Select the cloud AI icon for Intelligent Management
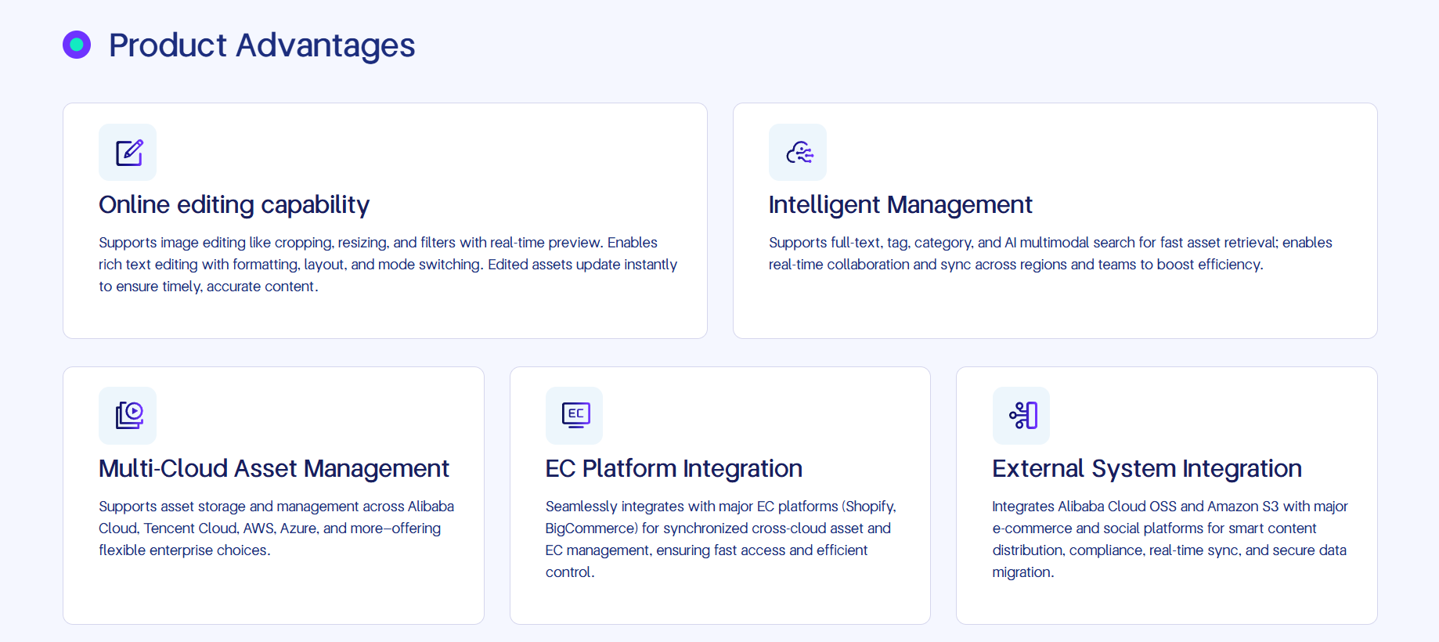Screen dimensions: 1439x642 (x=797, y=152)
